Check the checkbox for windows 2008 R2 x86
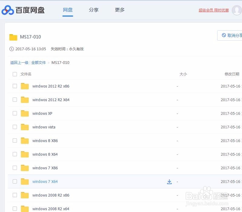Image resolution: width=242 pixels, height=212 pixels. click(x=15, y=195)
